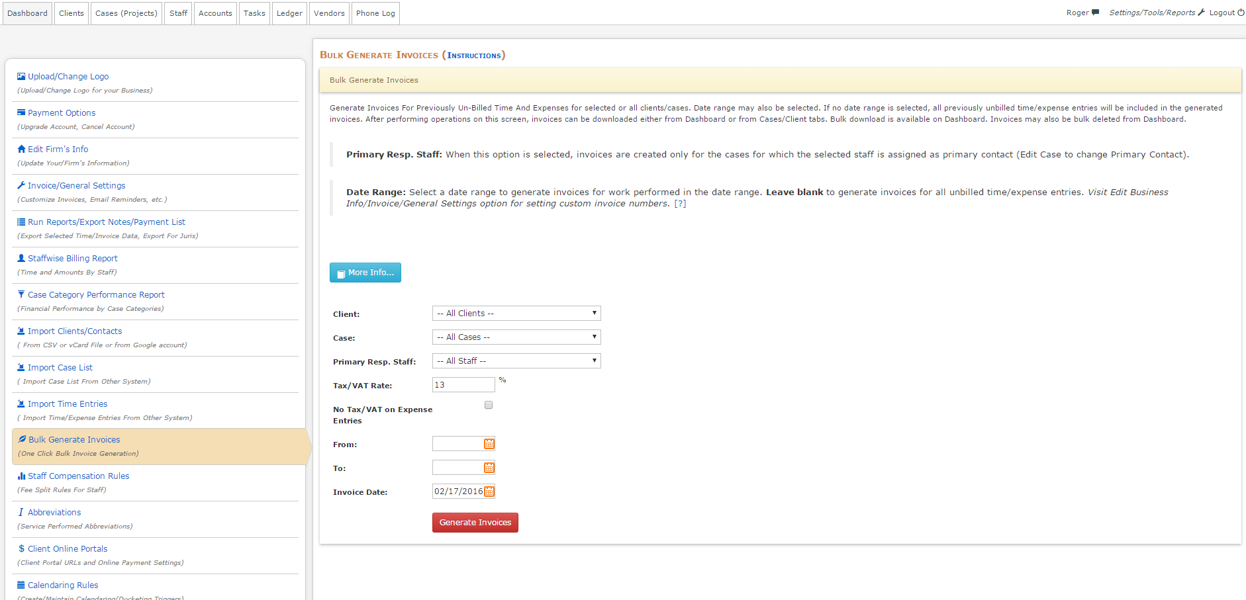Click the [?] help link

click(680, 204)
